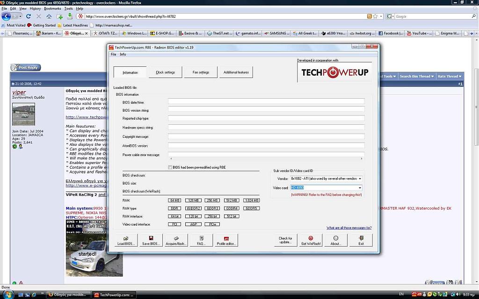Click the Windows Start orb

pos(7,294)
